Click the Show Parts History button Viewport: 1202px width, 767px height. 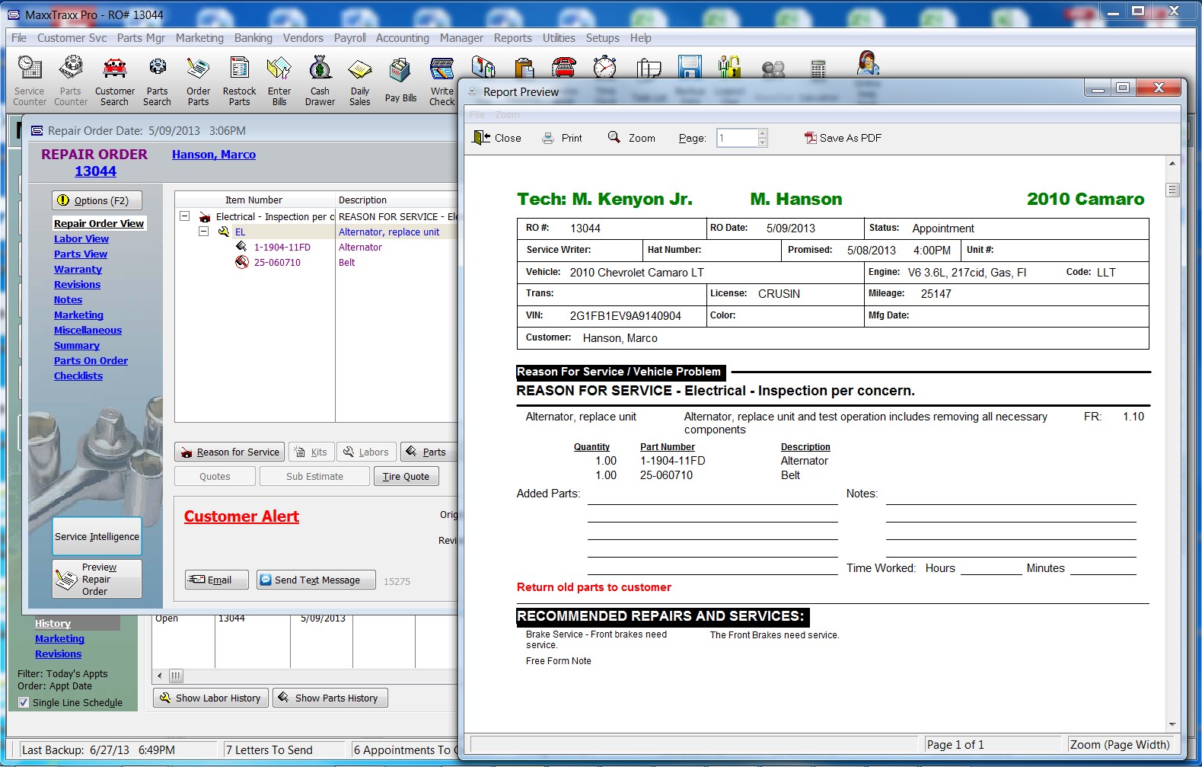pos(330,698)
